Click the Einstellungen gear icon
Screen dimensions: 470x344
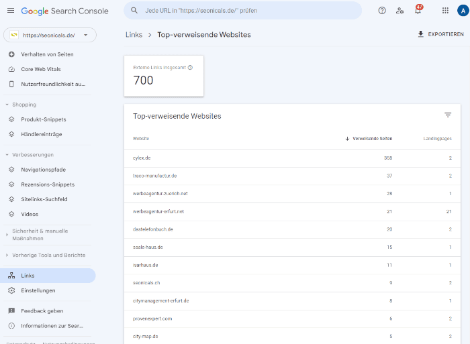11,290
